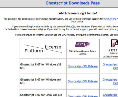Open Ghostscript GPL Release for Linux x86 32

(x=83, y=96)
